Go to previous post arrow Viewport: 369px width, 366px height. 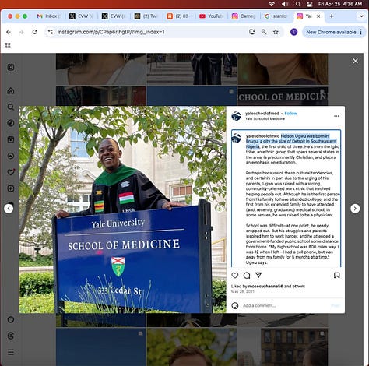(x=9, y=209)
